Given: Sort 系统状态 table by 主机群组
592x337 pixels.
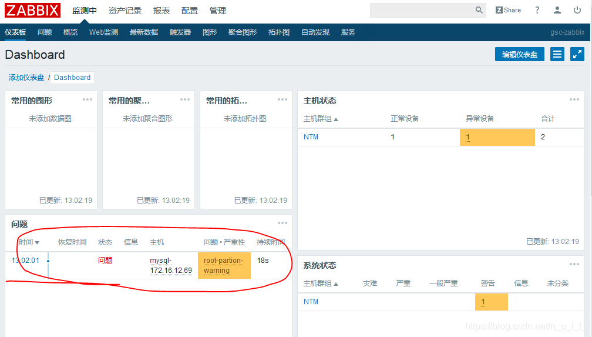Looking at the screenshot, I should pos(321,283).
